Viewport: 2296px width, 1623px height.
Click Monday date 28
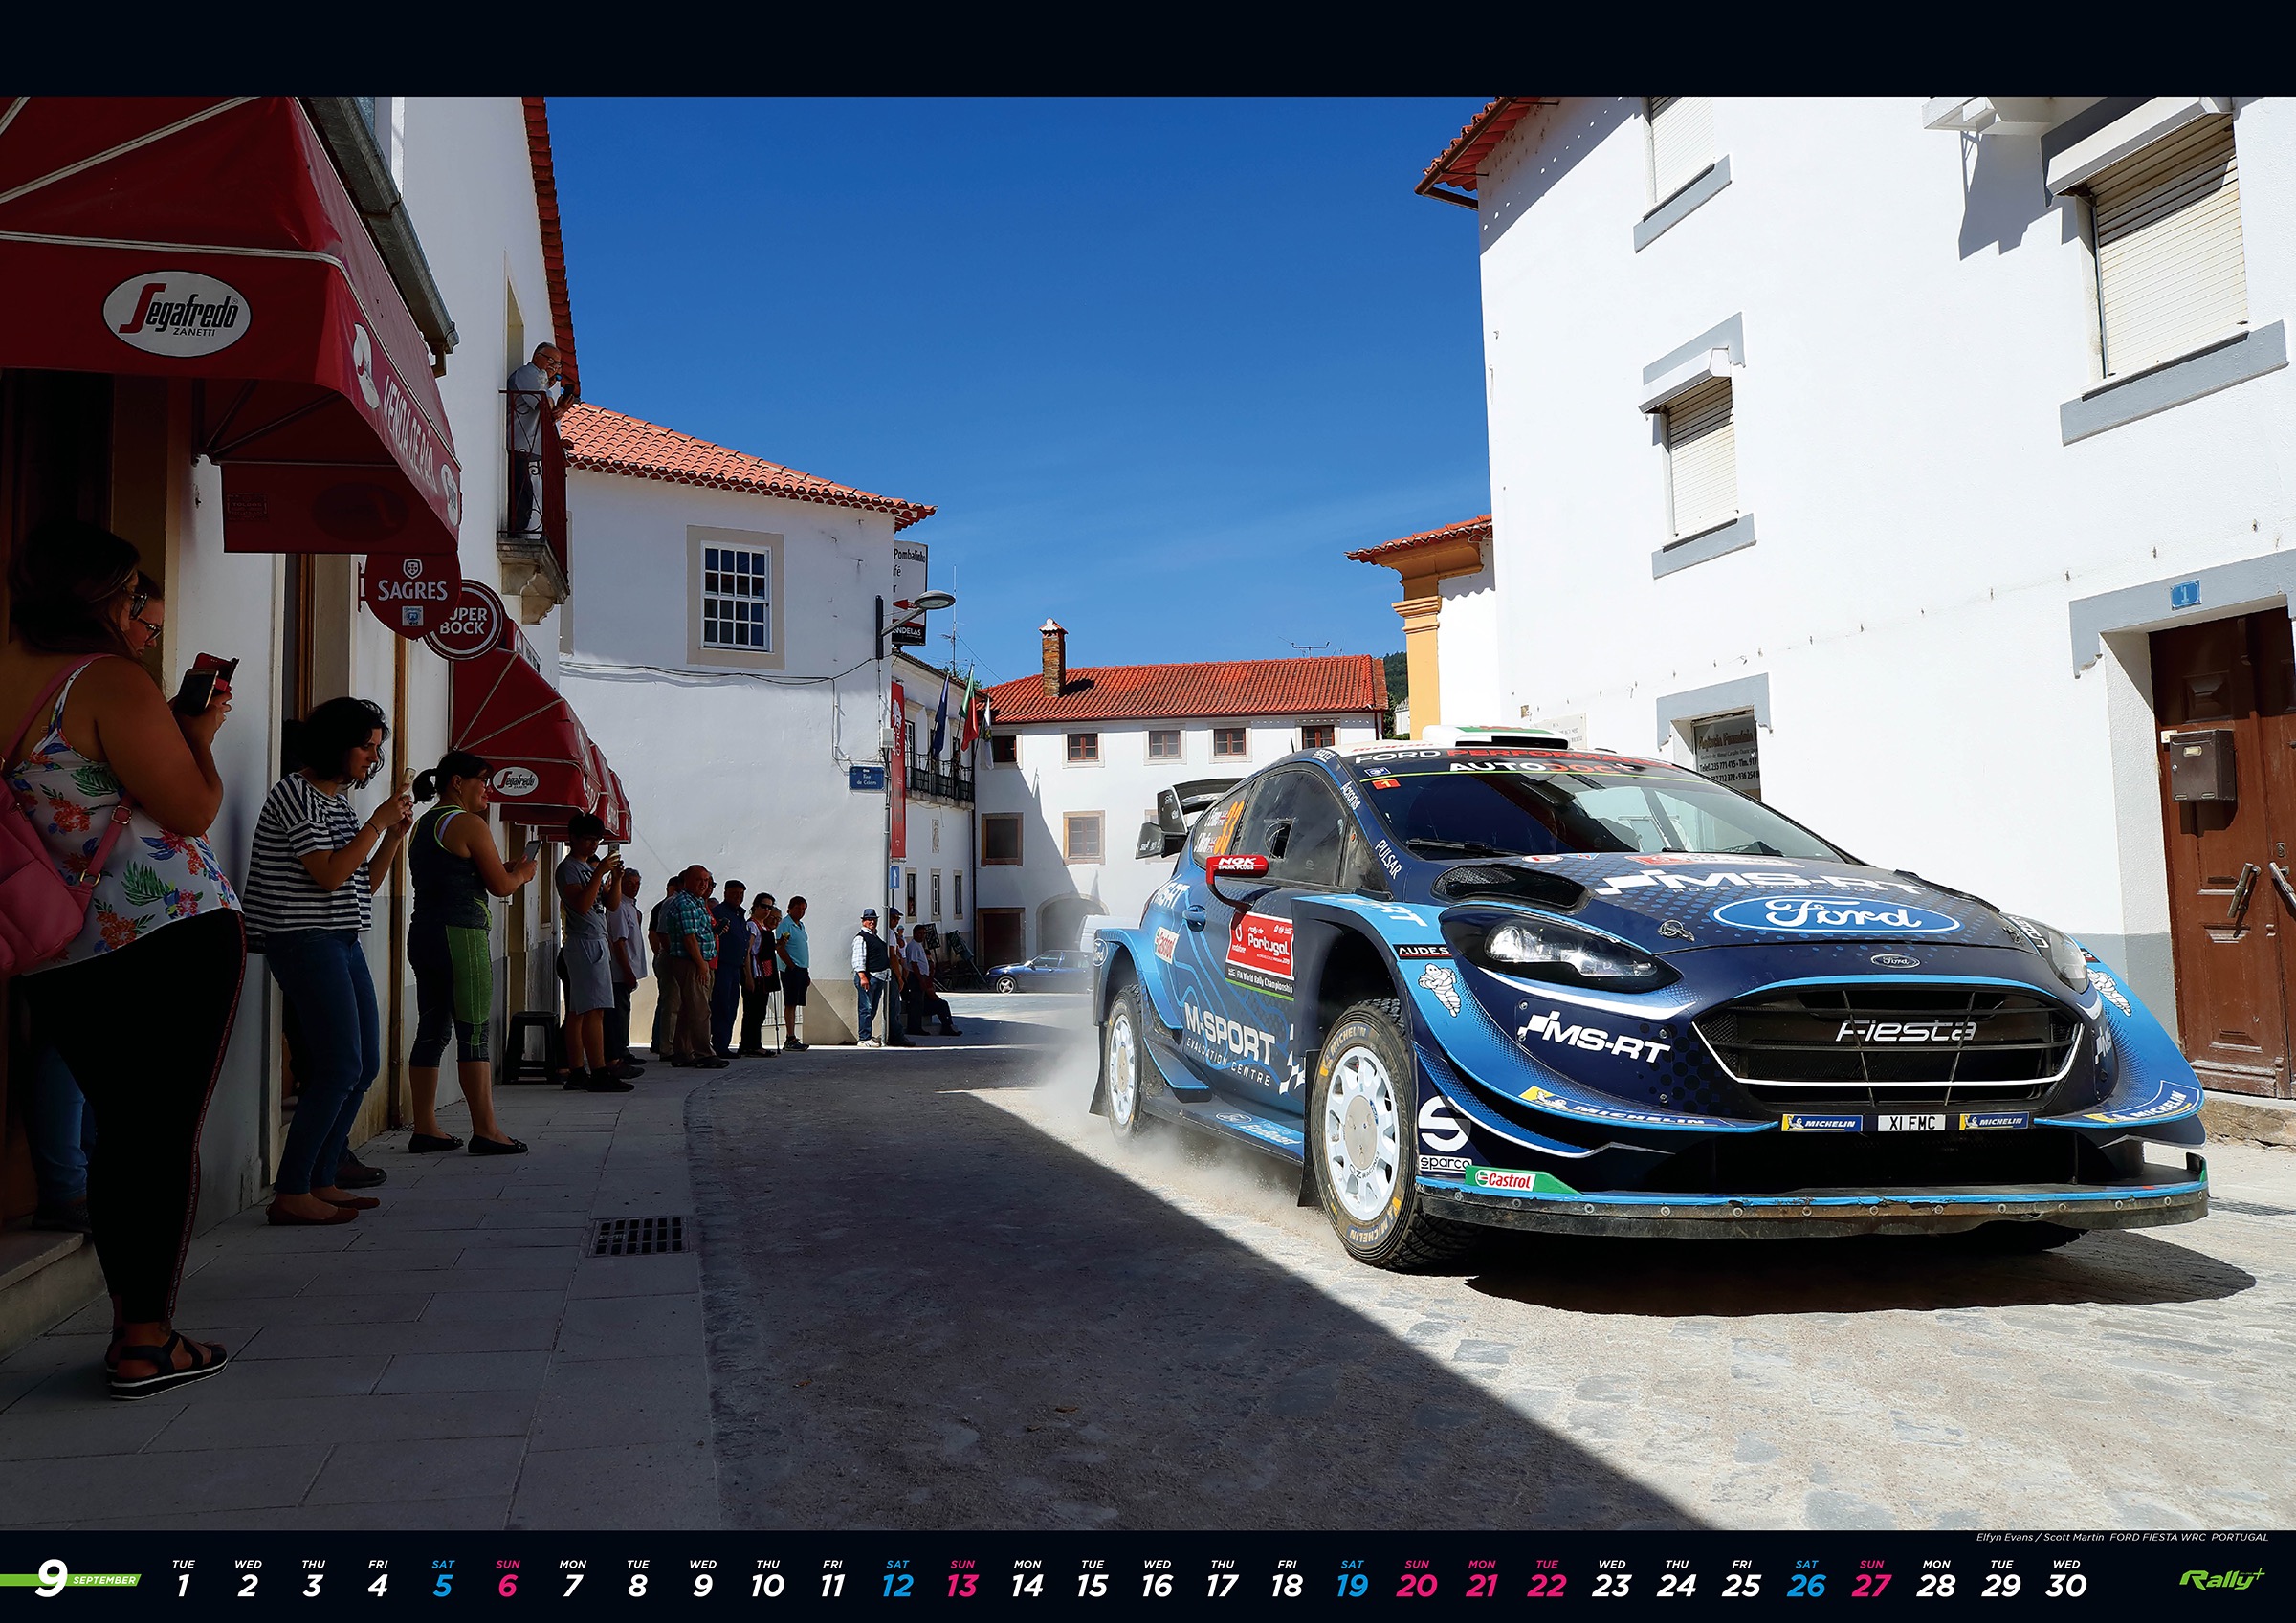1937,1585
